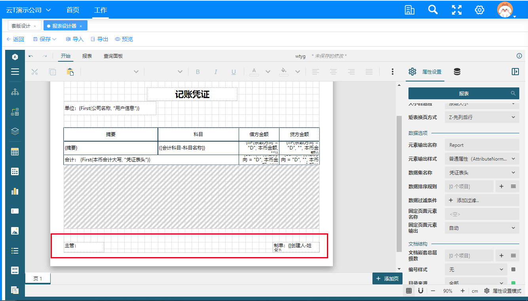Click the fullscreen icon in top header
The height and width of the screenshot is (301, 528).
coord(457,10)
